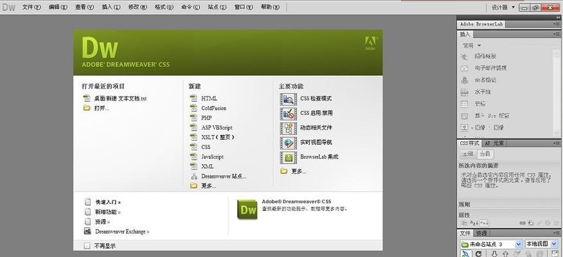Open the 资源 link on the welcome screen
Viewport: 563px width, 257px height.
click(102, 222)
